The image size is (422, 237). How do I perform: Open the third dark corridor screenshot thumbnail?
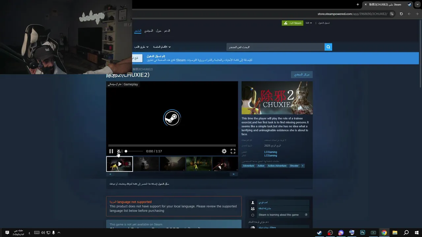(172, 164)
